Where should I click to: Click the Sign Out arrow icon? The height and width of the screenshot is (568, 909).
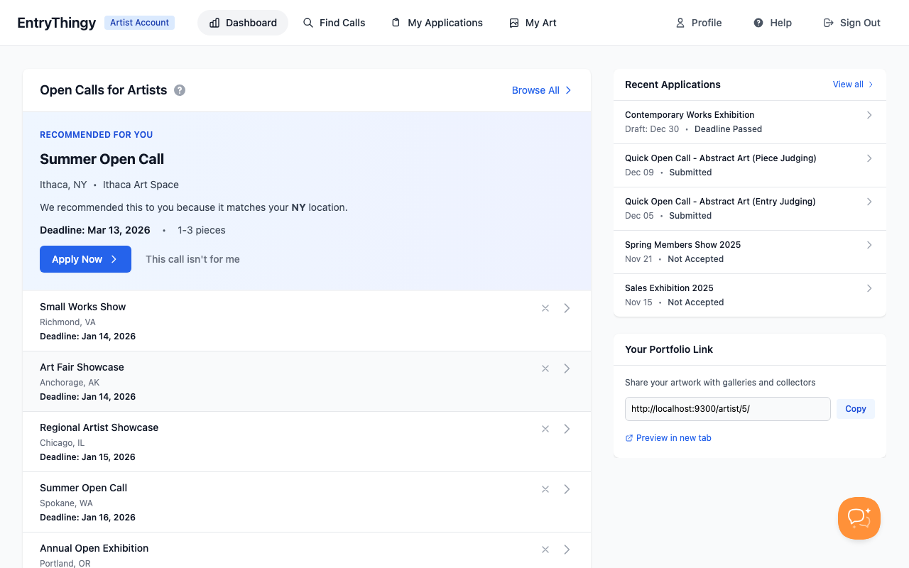827,23
